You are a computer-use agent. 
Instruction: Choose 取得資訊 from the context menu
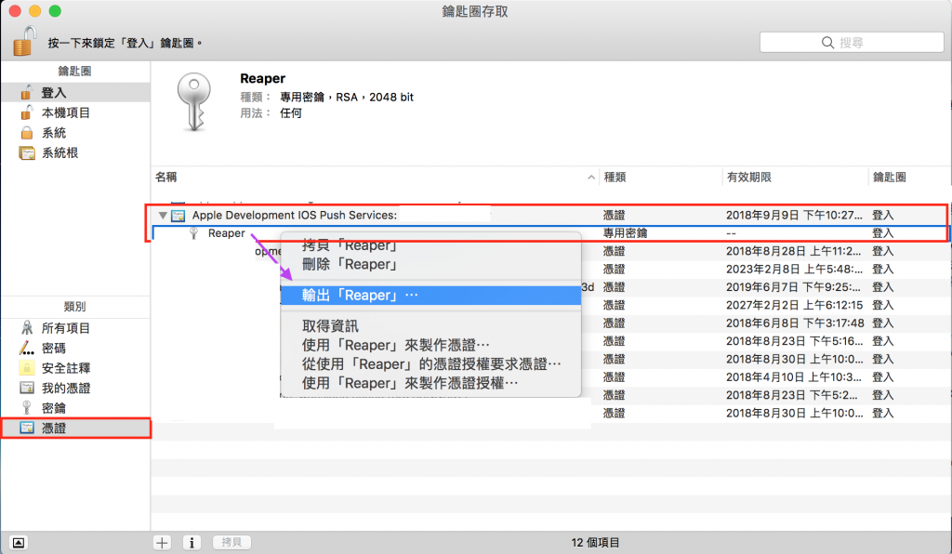click(430, 326)
